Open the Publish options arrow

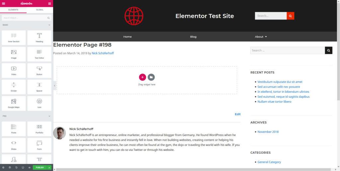click(49, 168)
